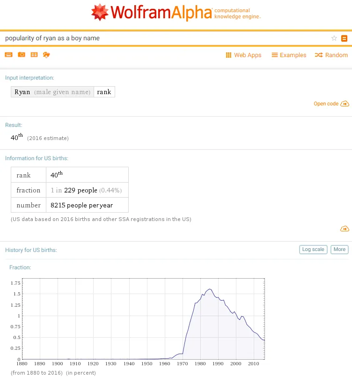Click the 'rank' input interpretation cell

pyautogui.click(x=104, y=92)
